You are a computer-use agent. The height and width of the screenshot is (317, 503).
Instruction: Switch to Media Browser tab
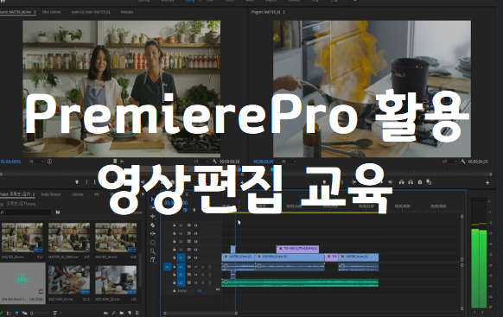[51, 194]
